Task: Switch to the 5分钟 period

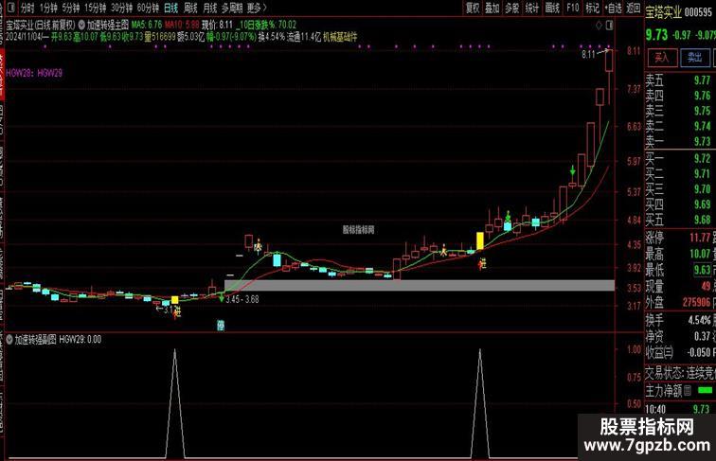Action: (x=71, y=8)
